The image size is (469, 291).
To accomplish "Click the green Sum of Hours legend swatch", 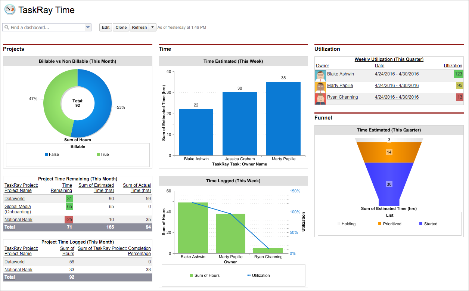I will pyautogui.click(x=191, y=275).
